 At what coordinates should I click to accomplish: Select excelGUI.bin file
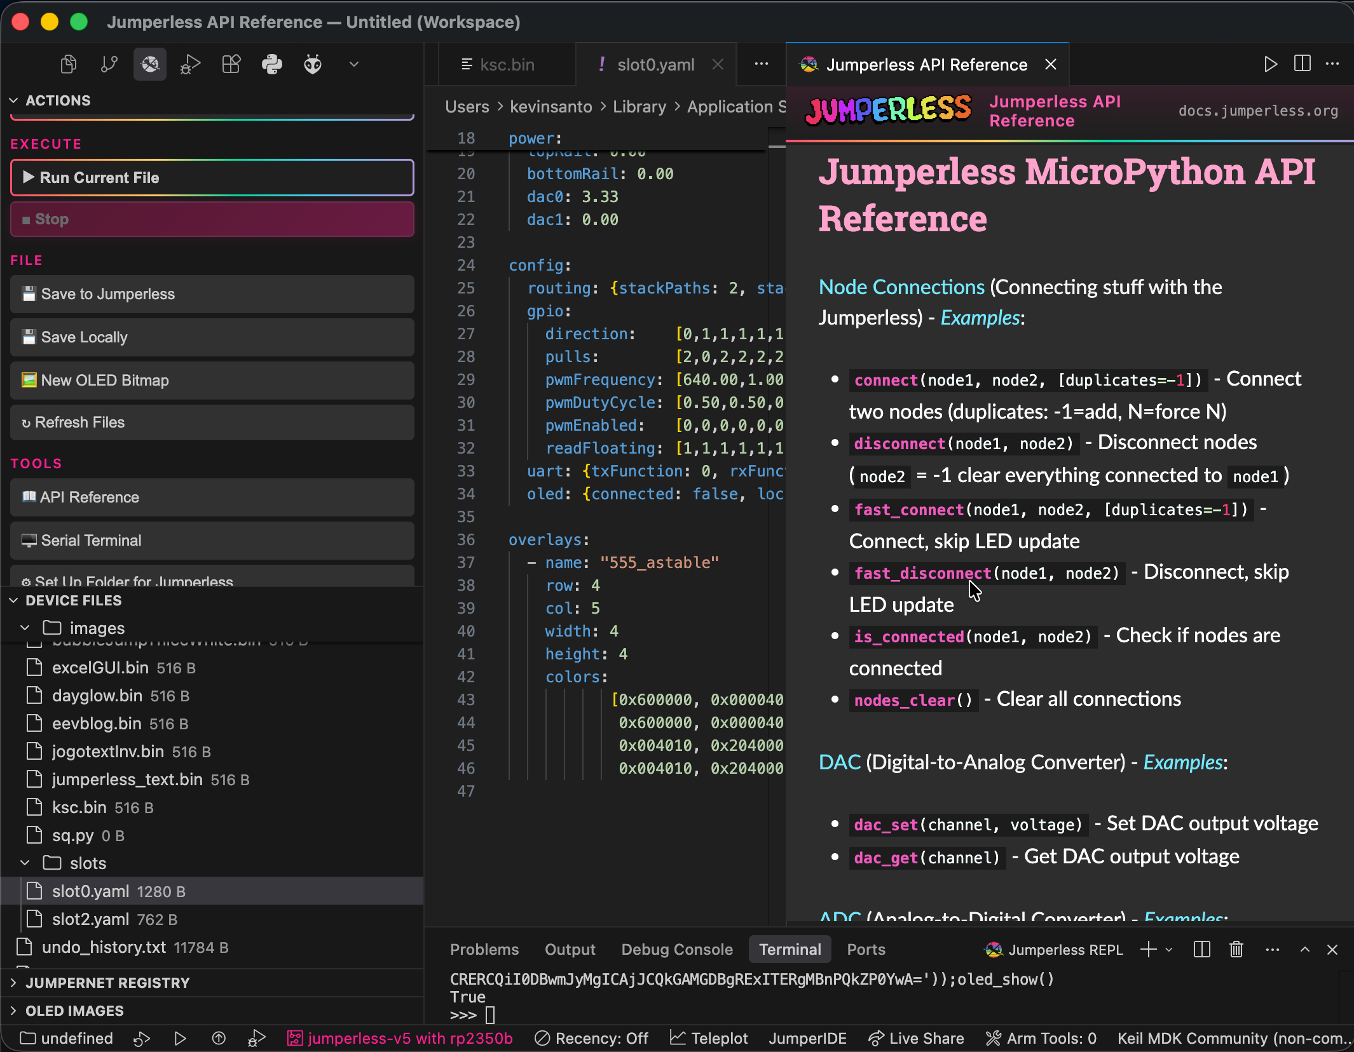coord(212,668)
